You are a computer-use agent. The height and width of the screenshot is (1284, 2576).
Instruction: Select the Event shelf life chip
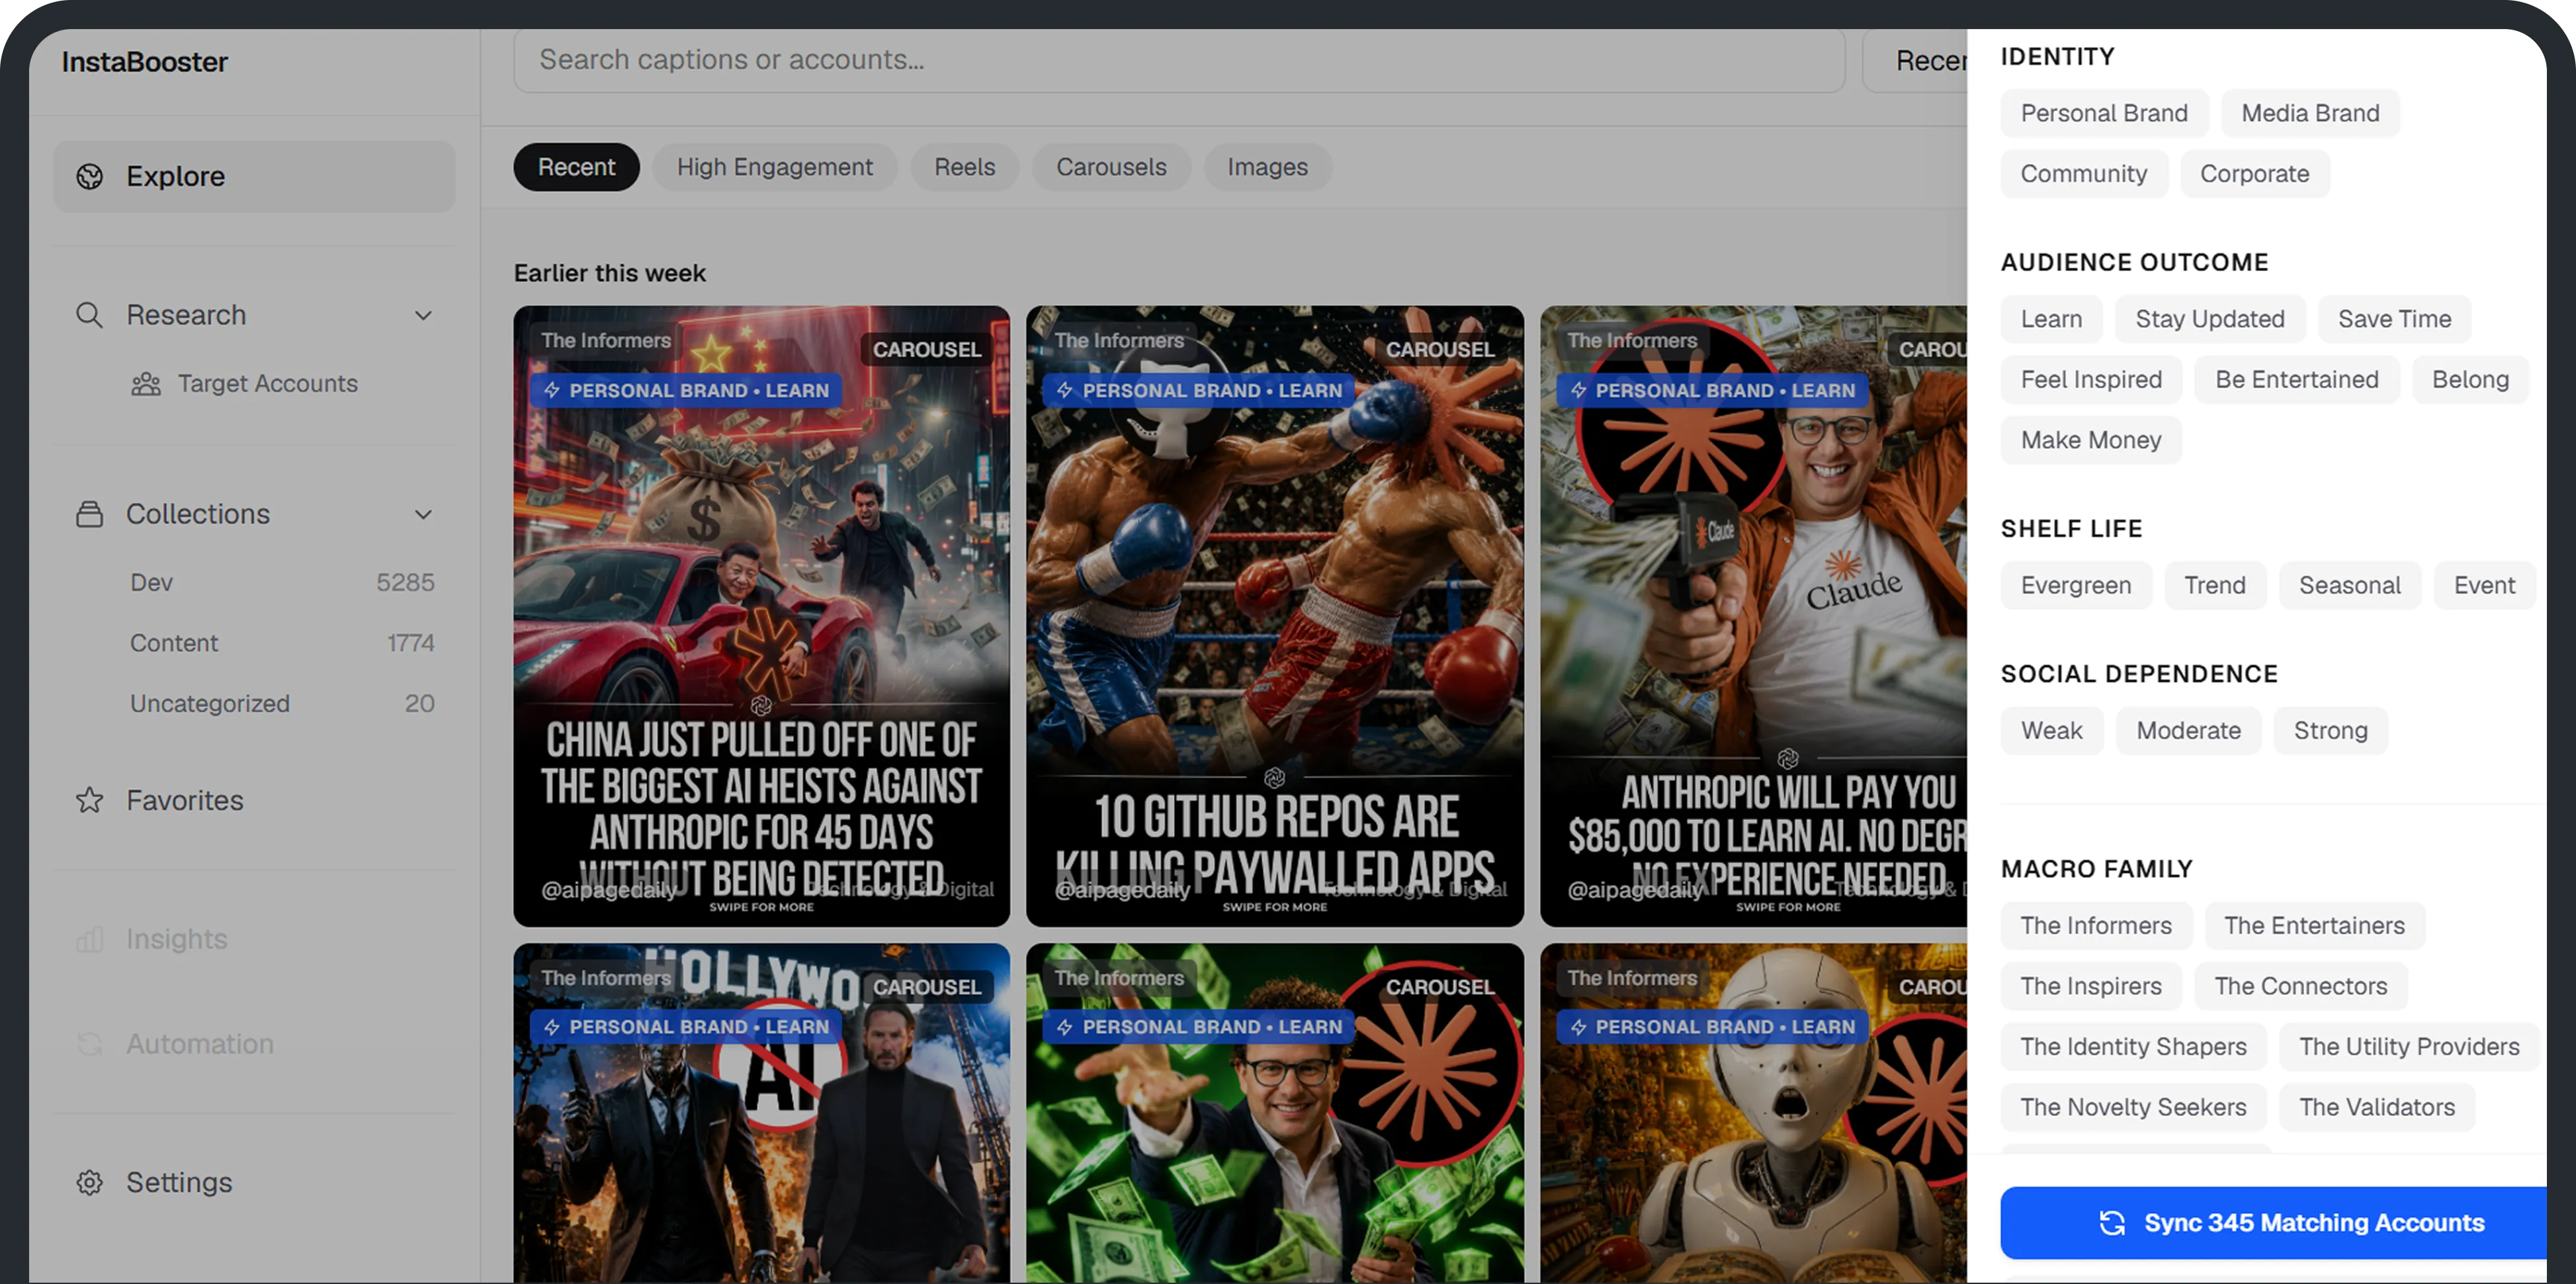coord(2484,586)
